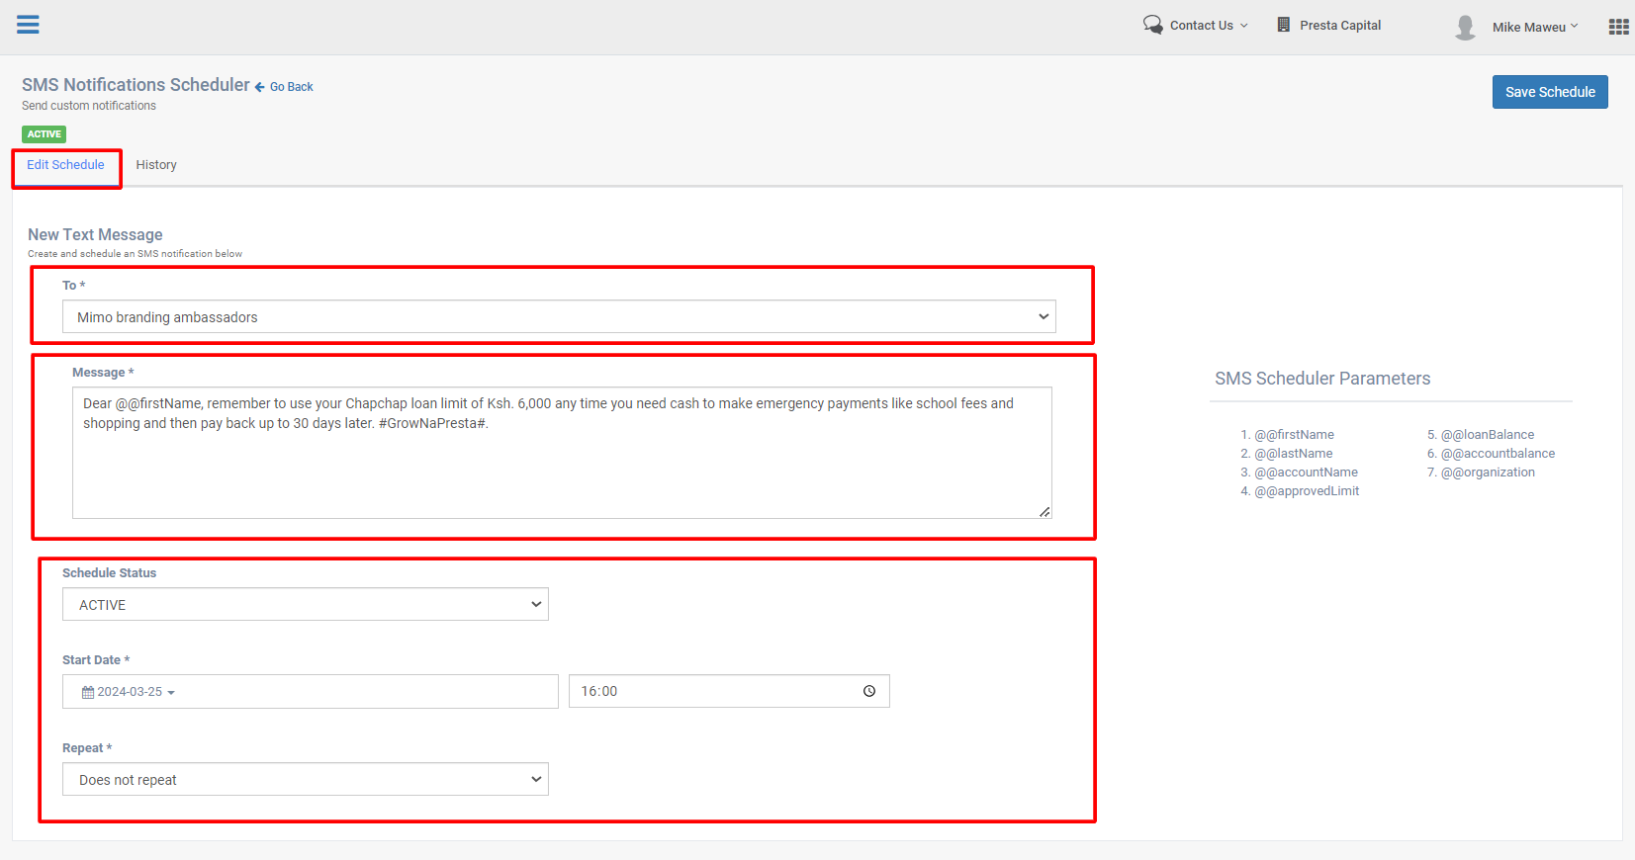The height and width of the screenshot is (860, 1635).
Task: Click the clock icon in time field
Action: [x=868, y=691]
